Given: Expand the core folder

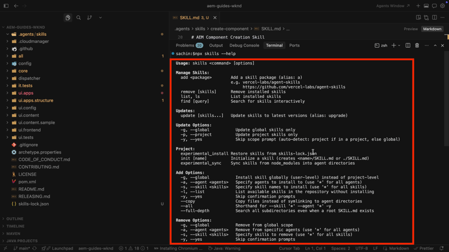Looking at the screenshot, I should [7, 71].
